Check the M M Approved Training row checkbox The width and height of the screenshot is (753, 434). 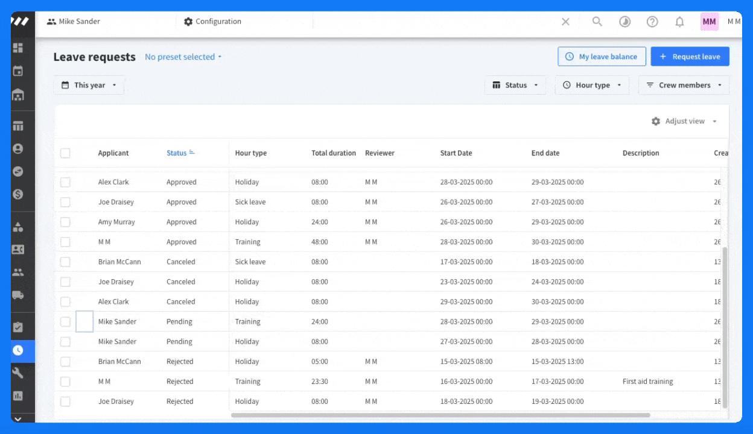[x=65, y=242]
